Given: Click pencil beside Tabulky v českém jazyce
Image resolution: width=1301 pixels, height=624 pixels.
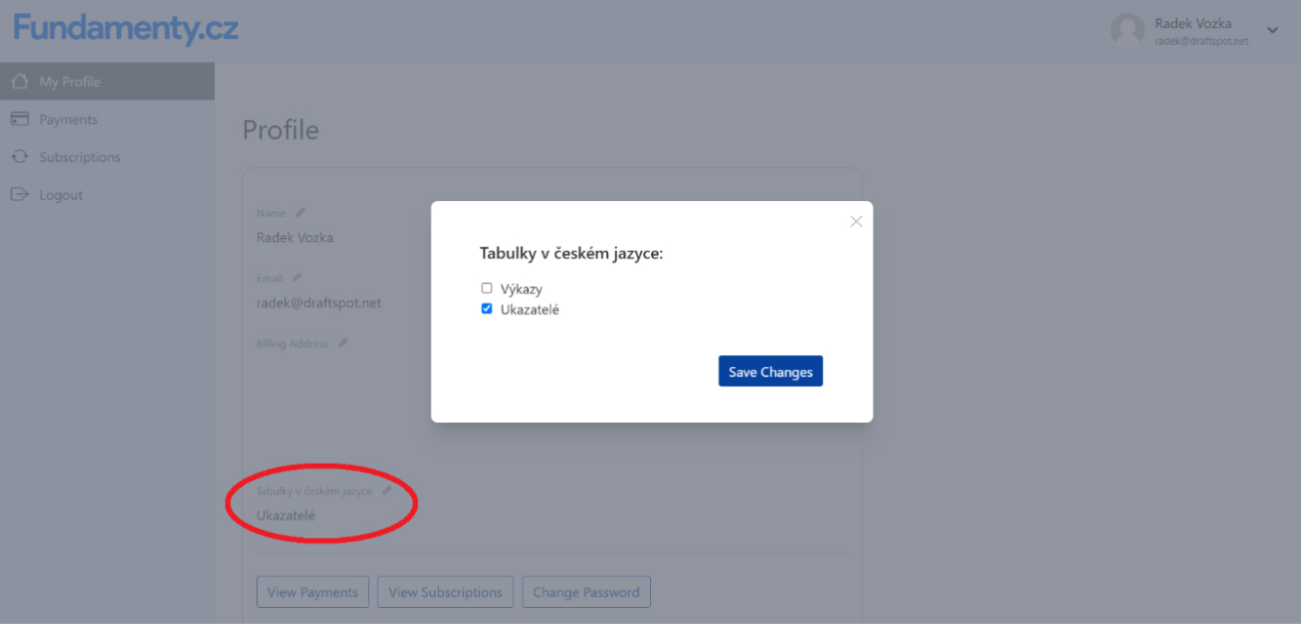Looking at the screenshot, I should (x=387, y=491).
